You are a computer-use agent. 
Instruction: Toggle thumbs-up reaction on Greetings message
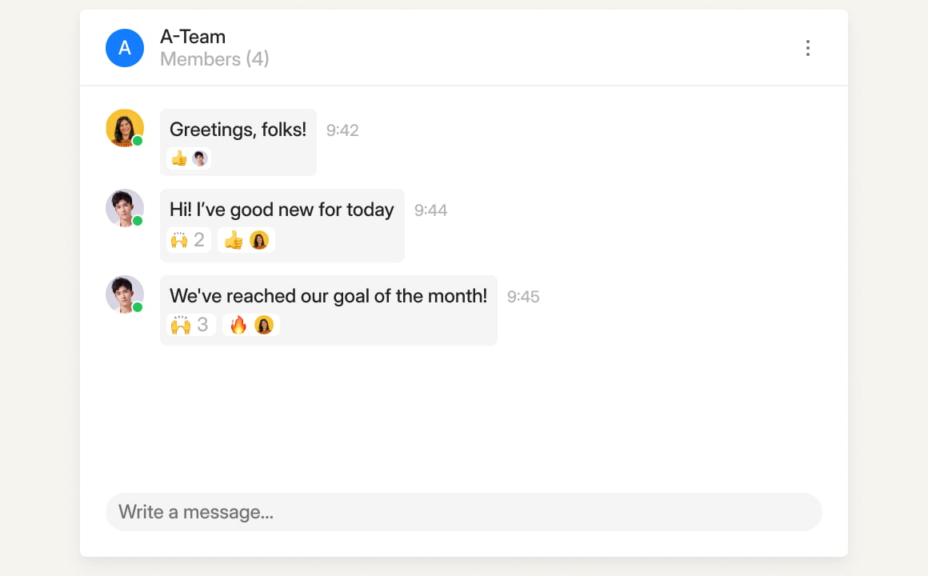(x=188, y=158)
